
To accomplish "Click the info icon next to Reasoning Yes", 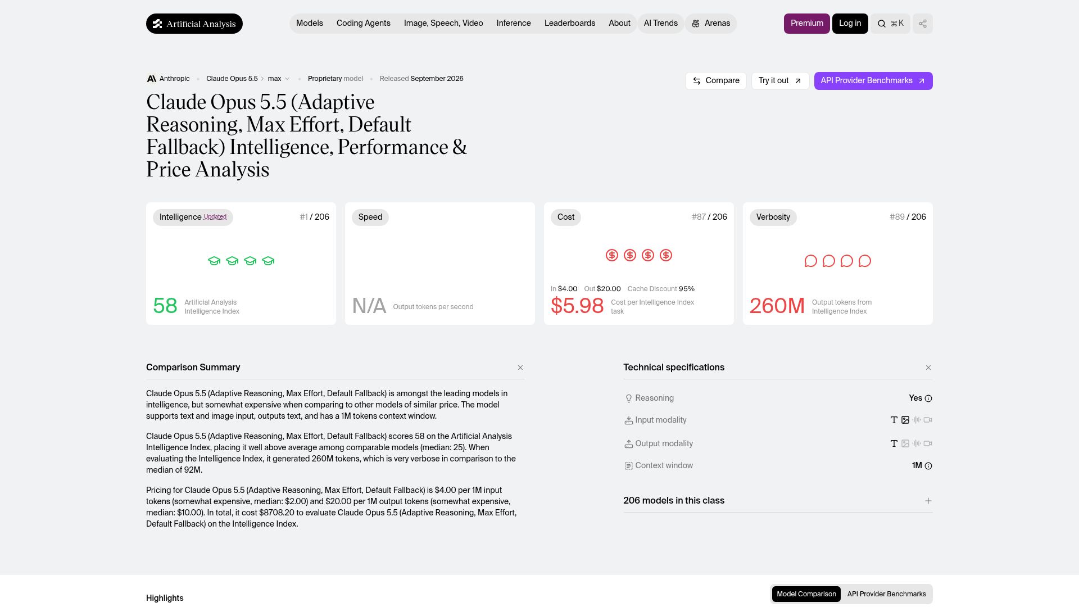I will pos(928,398).
